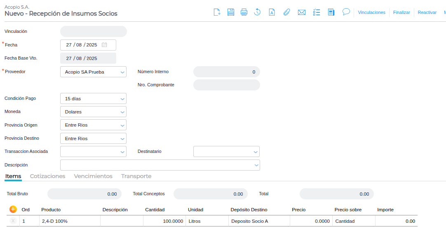Add a new item row with orange plus
The width and height of the screenshot is (446, 238).
coord(13,209)
